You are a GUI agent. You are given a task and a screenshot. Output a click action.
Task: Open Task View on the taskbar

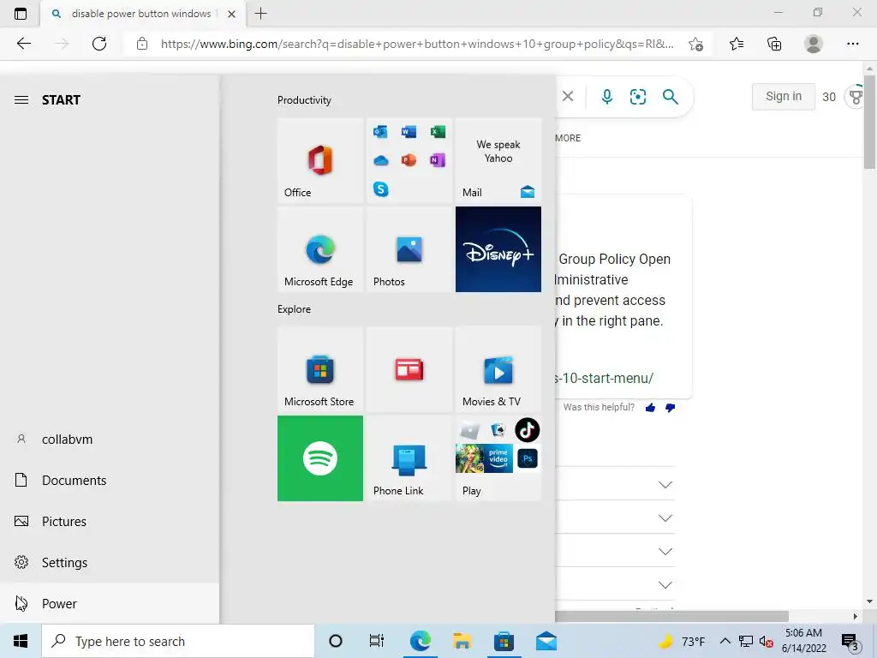point(377,641)
